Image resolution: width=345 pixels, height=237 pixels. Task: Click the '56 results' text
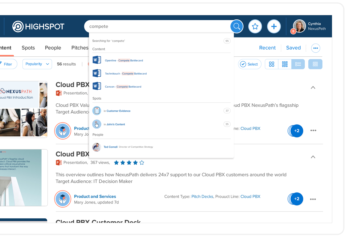[x=66, y=64]
